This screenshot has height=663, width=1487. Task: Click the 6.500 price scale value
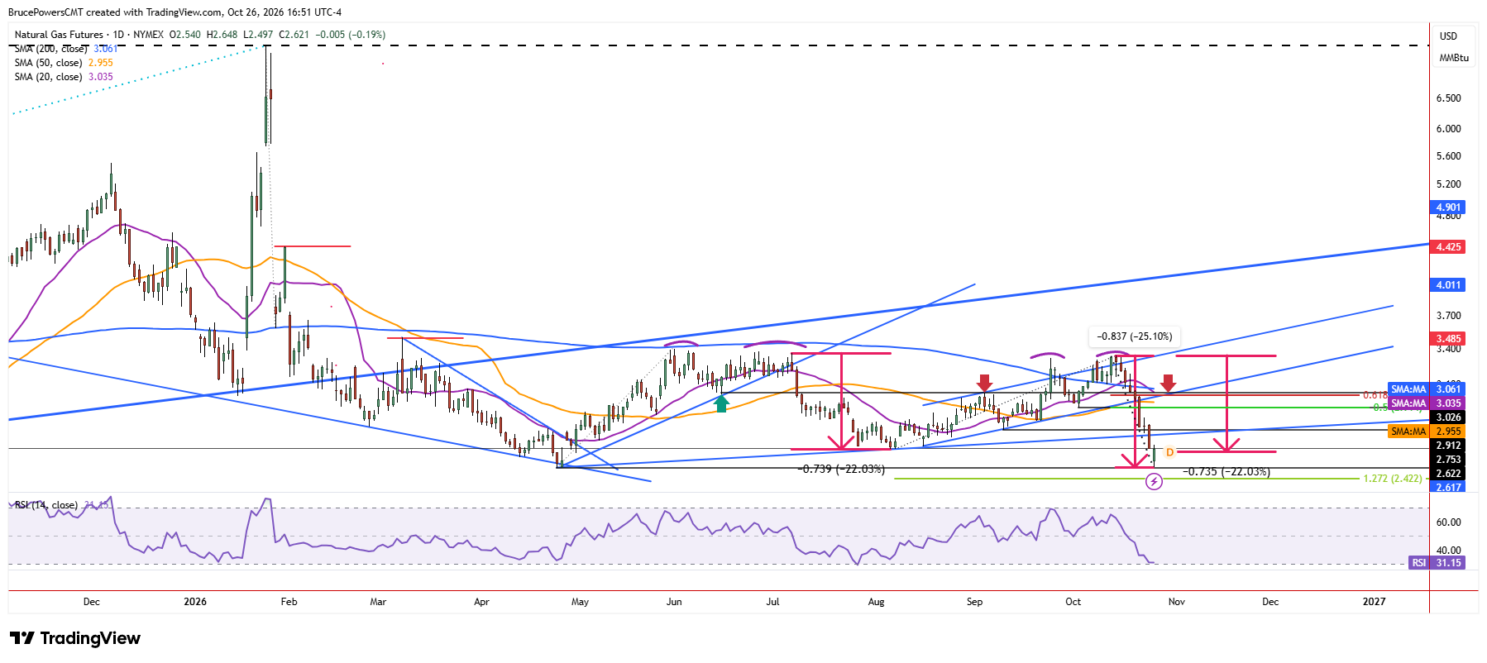coord(1448,98)
